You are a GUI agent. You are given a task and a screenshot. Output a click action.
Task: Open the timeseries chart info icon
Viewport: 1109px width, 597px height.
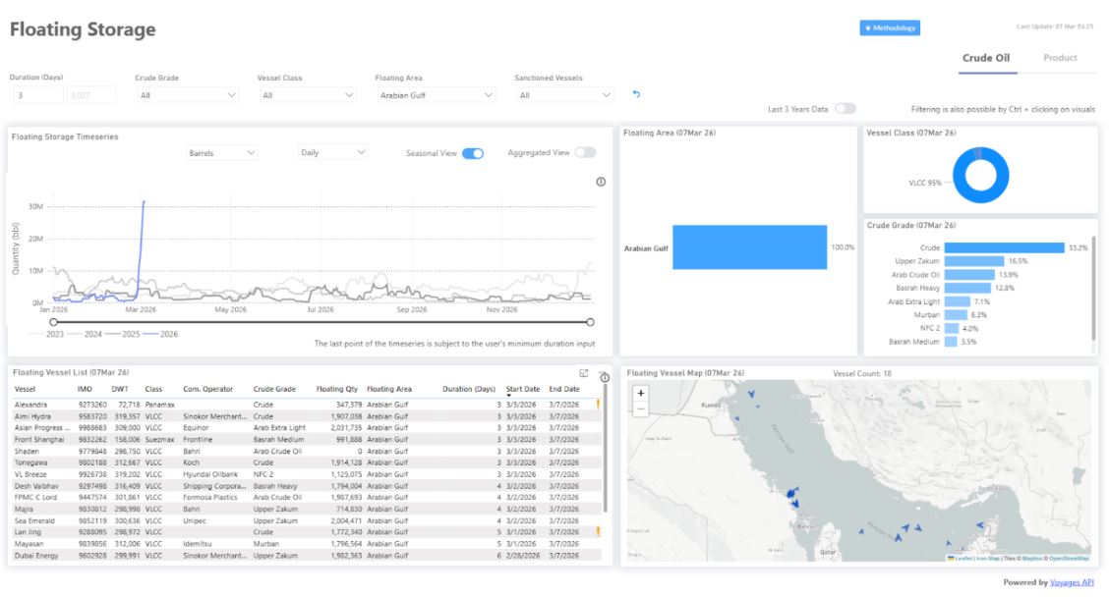(x=601, y=182)
